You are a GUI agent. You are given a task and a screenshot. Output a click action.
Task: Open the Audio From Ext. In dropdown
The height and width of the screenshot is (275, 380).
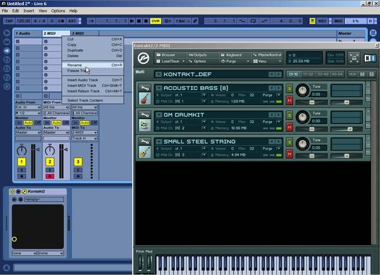click(27, 107)
